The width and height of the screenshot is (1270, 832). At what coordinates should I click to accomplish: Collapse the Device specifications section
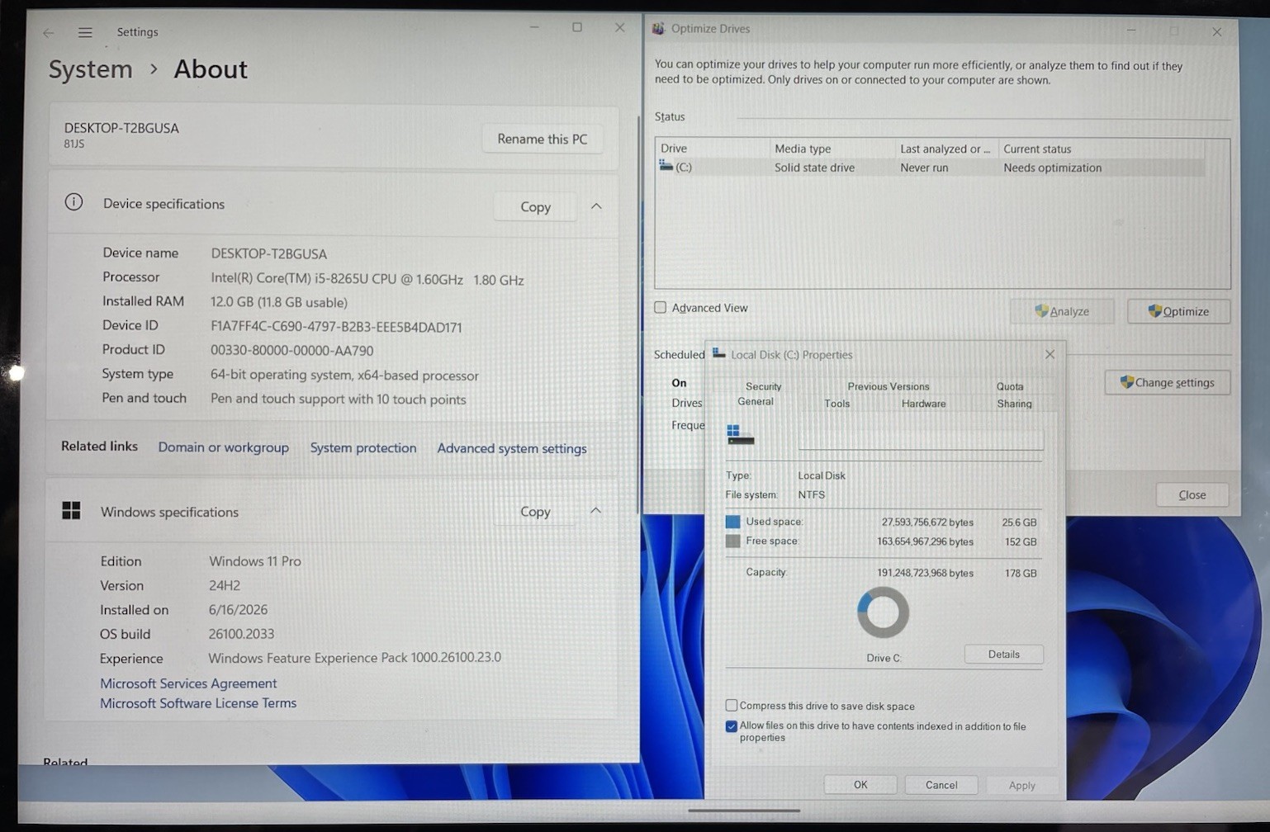[x=596, y=206]
